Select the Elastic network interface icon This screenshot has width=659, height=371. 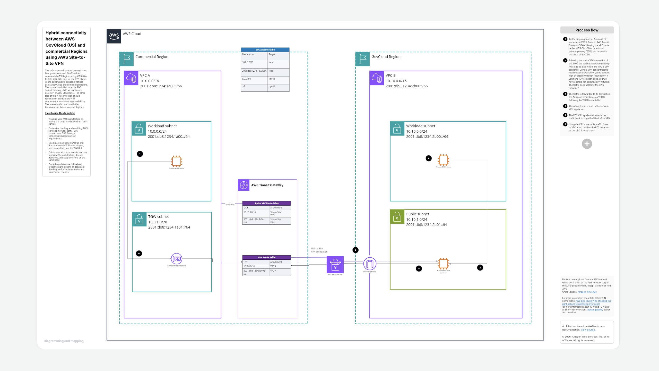pos(177,259)
